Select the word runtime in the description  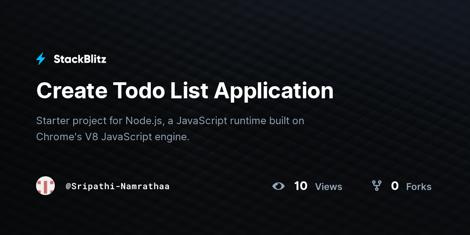point(248,121)
